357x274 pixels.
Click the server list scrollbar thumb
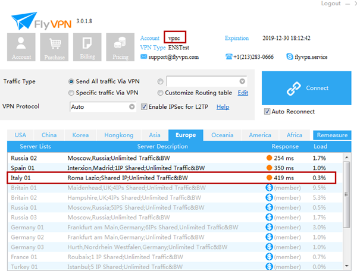tap(346, 194)
